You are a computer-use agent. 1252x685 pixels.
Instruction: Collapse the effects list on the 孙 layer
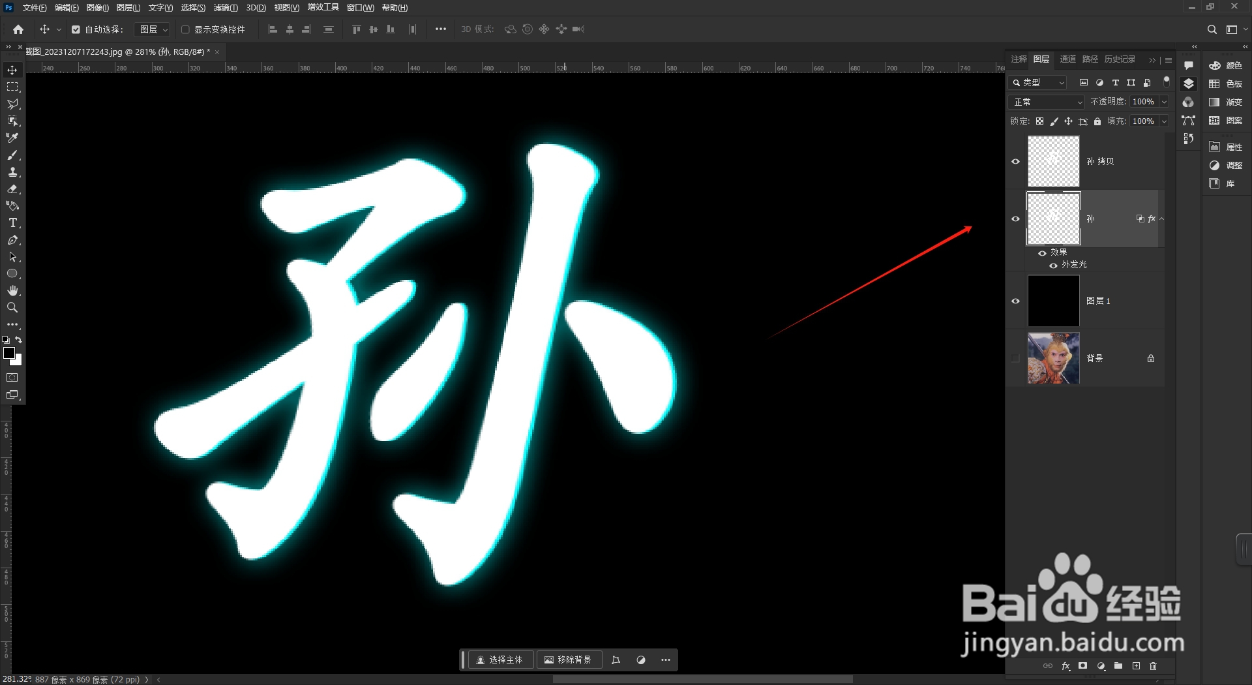point(1161,219)
